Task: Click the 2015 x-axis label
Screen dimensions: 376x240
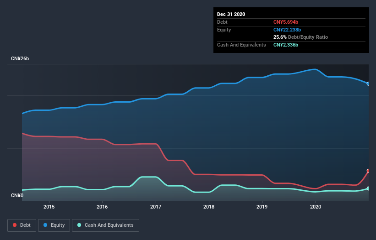Action: coord(49,207)
